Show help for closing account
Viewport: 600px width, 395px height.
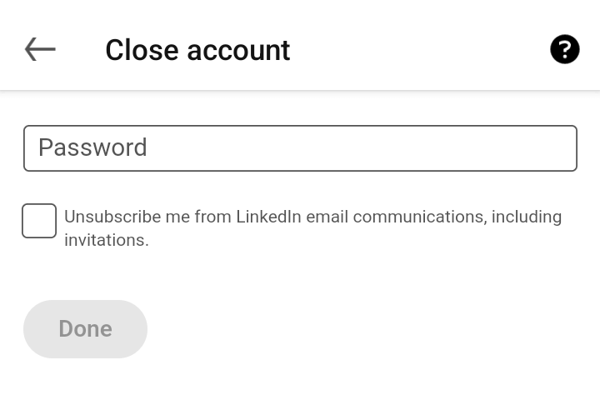(564, 50)
